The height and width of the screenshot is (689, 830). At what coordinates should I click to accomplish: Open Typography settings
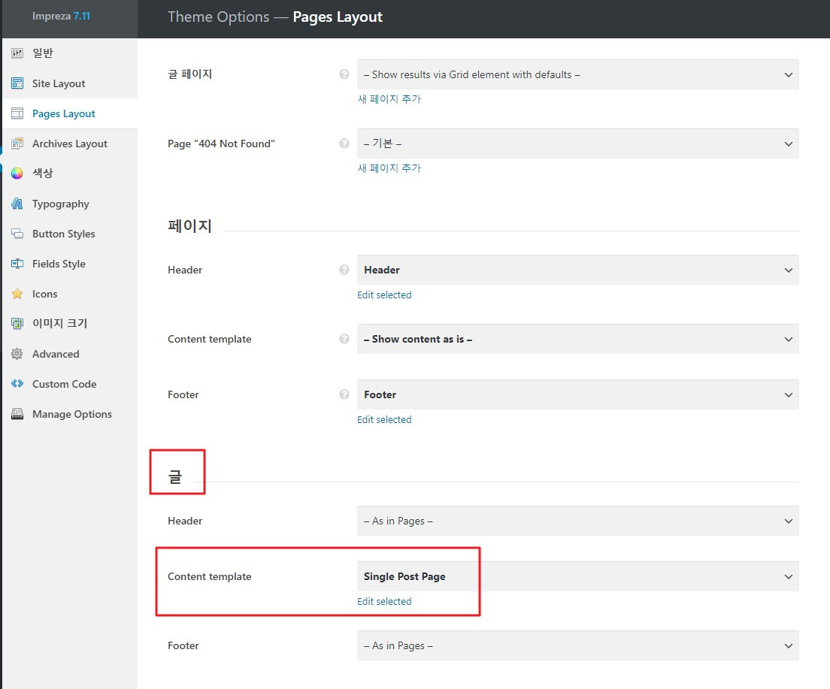(x=70, y=204)
